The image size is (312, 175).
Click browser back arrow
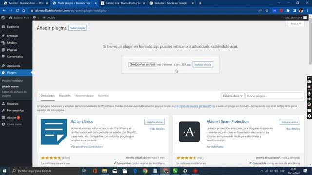click(4, 11)
